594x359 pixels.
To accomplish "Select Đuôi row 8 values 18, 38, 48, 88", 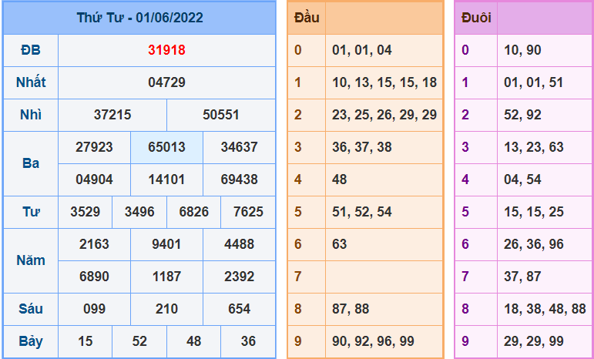I will [545, 309].
